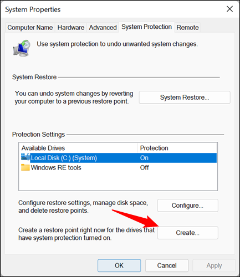Select Local Disk (C:) (System) drive row
240x277 pixels.
pyautogui.click(x=118, y=158)
